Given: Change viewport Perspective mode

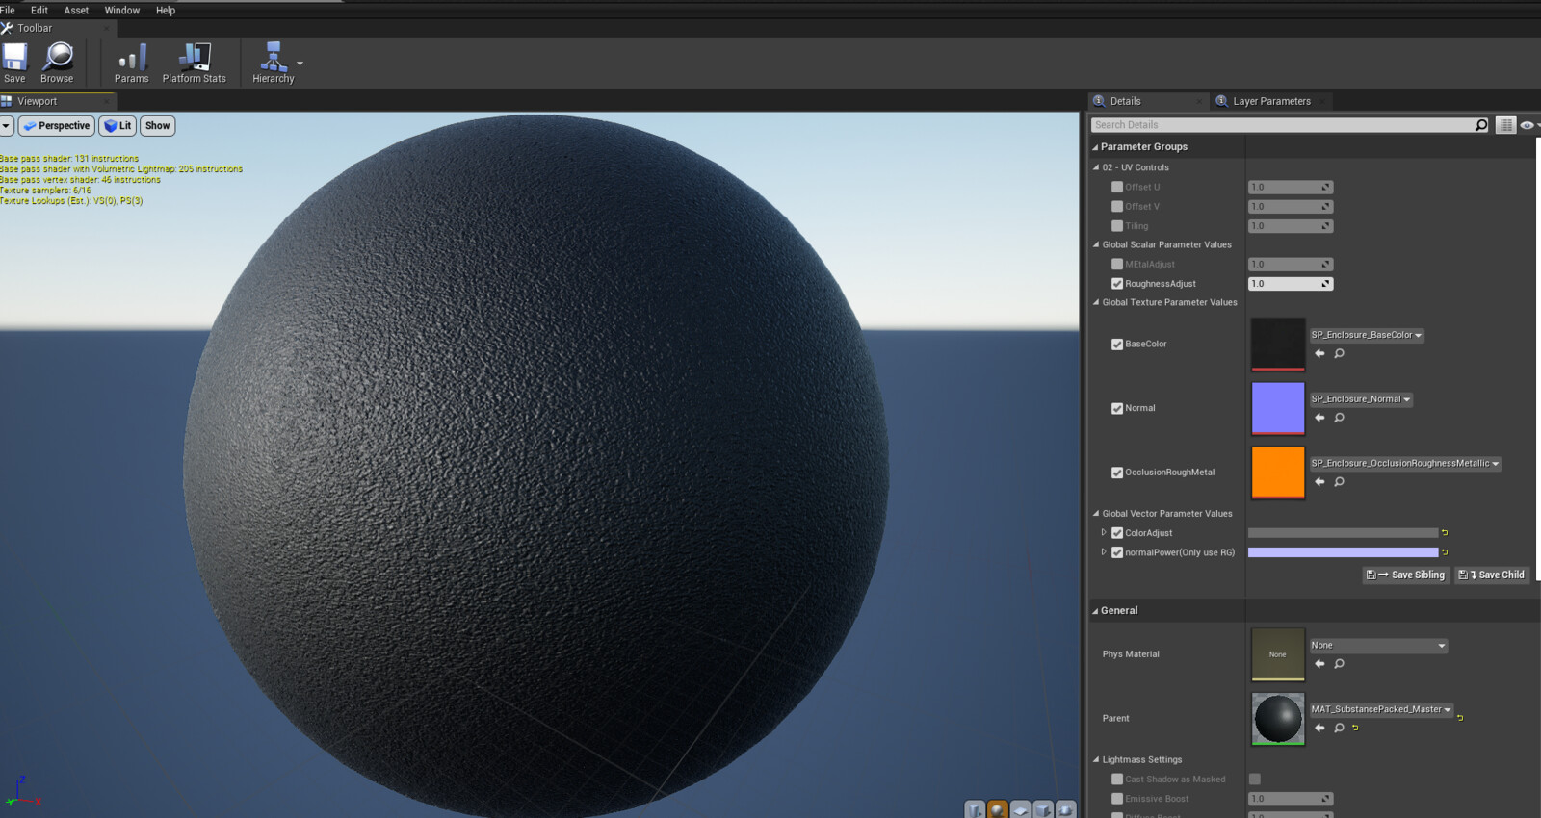Looking at the screenshot, I should click(x=57, y=126).
